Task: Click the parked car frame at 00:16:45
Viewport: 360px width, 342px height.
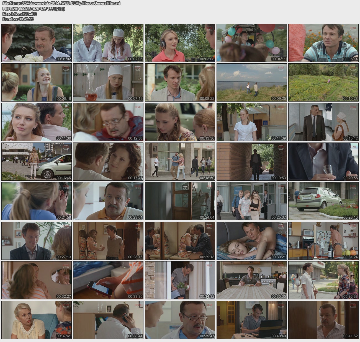Action: pyautogui.click(x=37, y=162)
